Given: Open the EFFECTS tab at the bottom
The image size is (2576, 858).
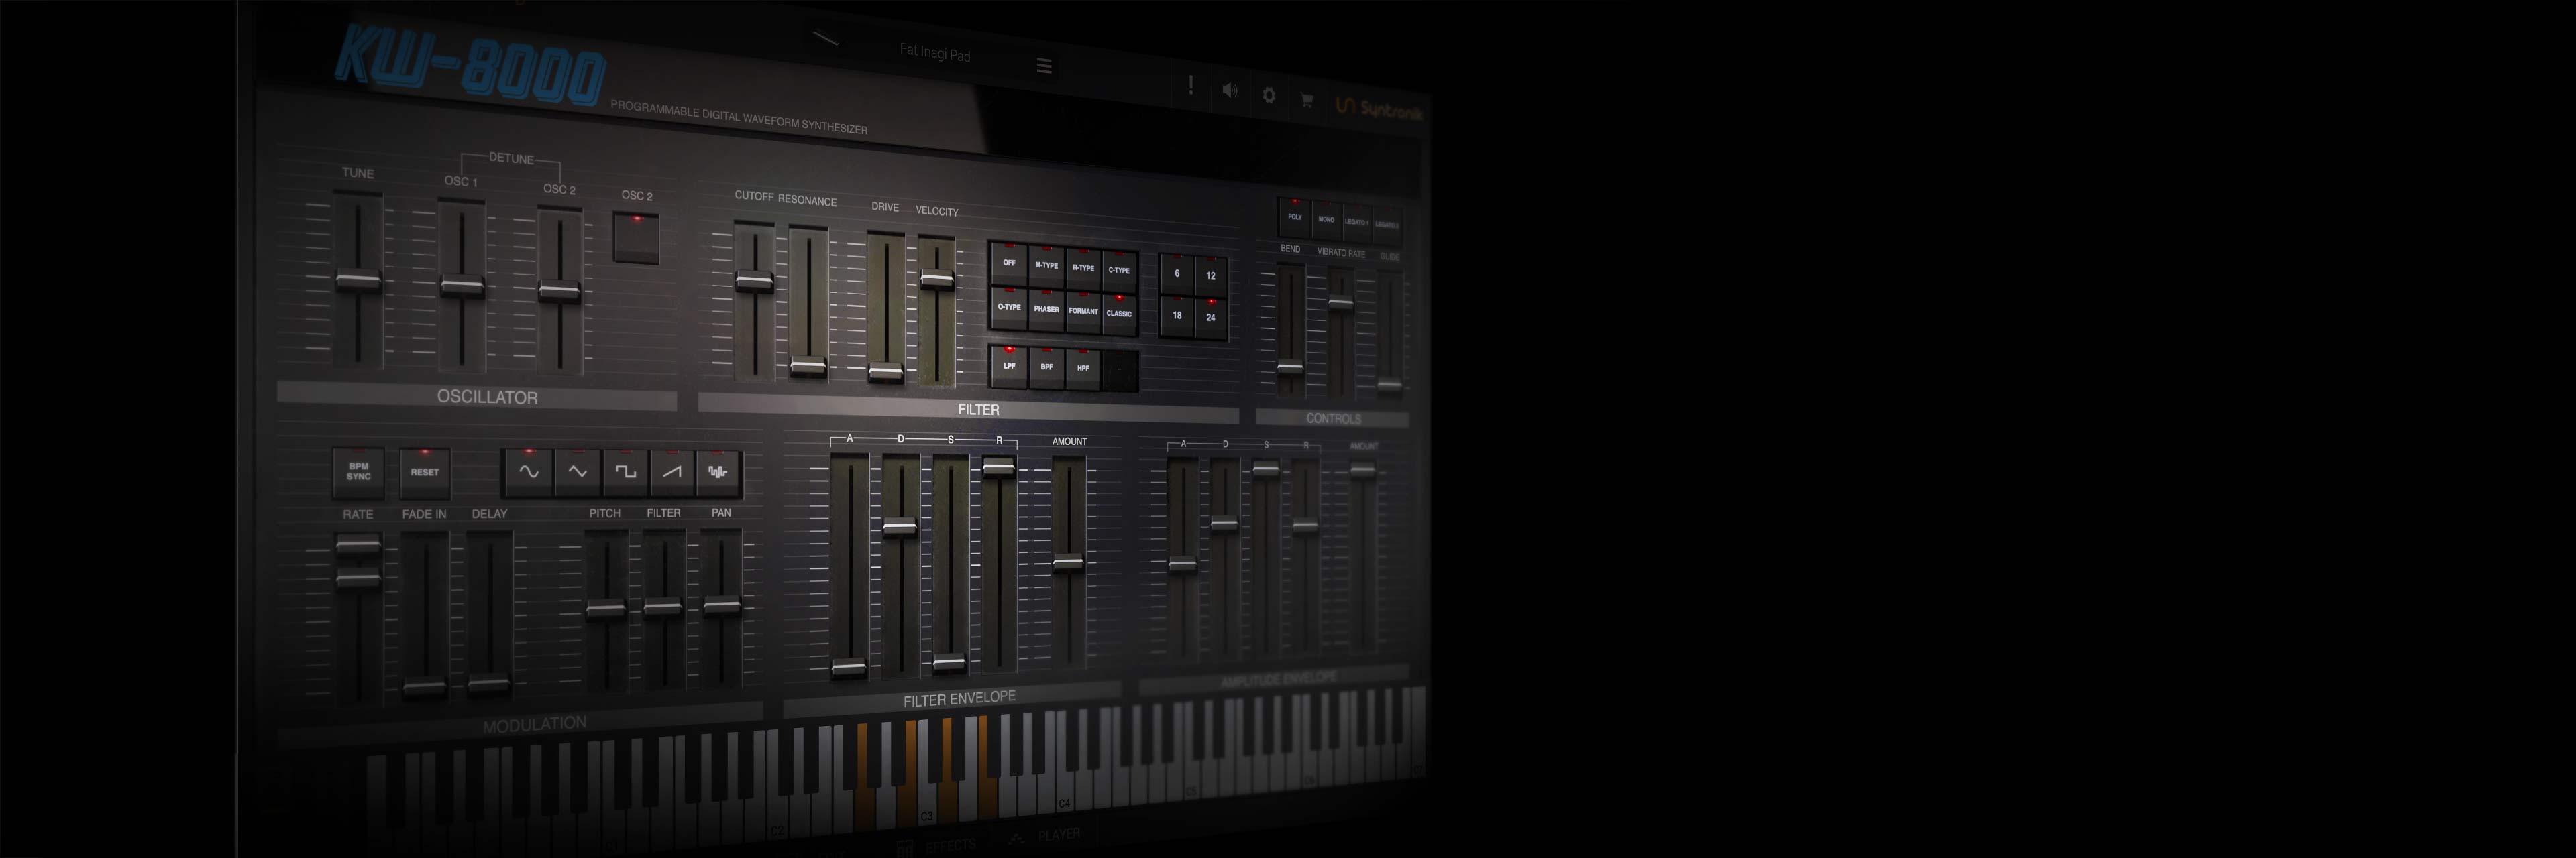Looking at the screenshot, I should [x=937, y=846].
